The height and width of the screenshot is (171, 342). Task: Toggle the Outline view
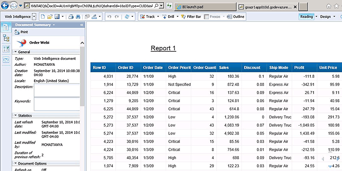pyautogui.click(x=235, y=16)
